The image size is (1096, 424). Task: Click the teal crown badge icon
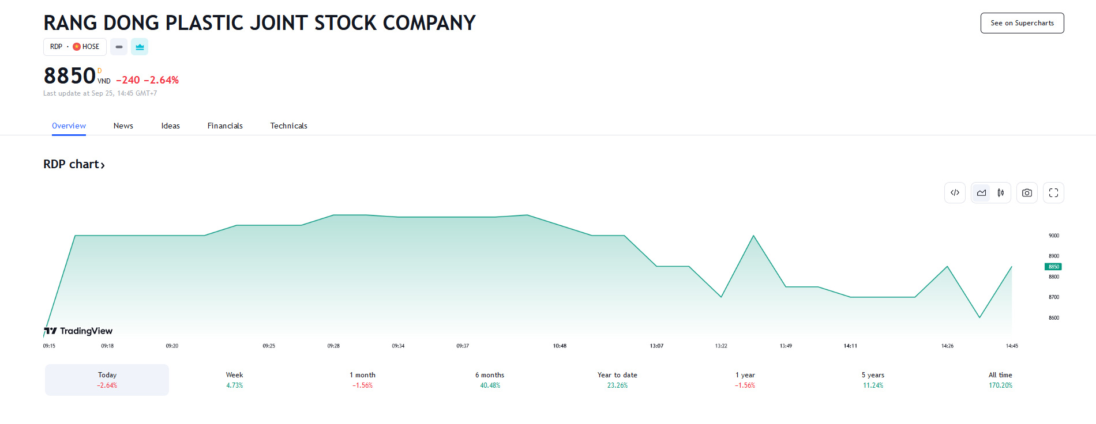point(140,47)
